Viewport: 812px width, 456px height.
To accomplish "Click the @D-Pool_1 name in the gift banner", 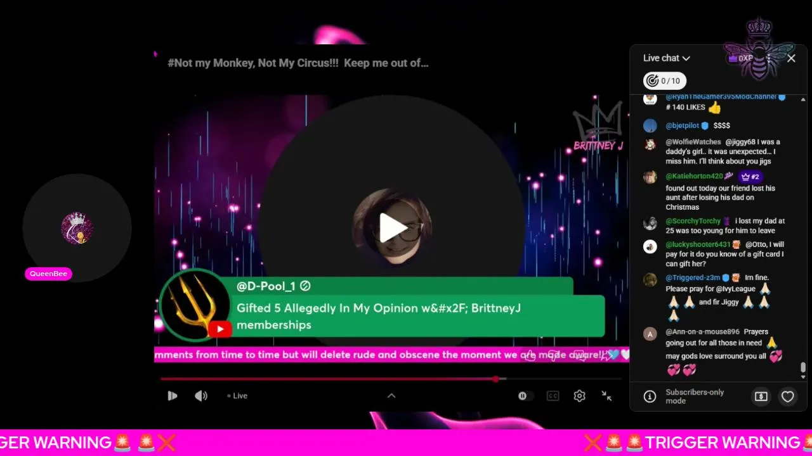I will point(266,286).
